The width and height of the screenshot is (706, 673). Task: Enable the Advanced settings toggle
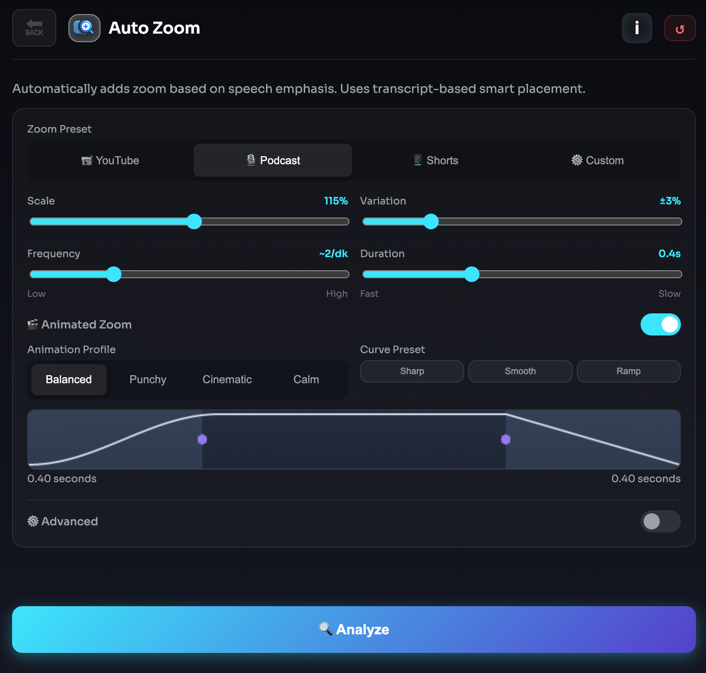tap(660, 521)
